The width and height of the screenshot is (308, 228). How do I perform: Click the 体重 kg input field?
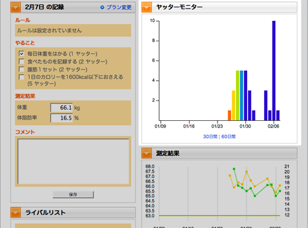click(62, 107)
